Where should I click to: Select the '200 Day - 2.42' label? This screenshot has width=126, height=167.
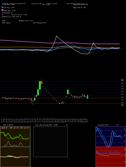coord(10,11)
